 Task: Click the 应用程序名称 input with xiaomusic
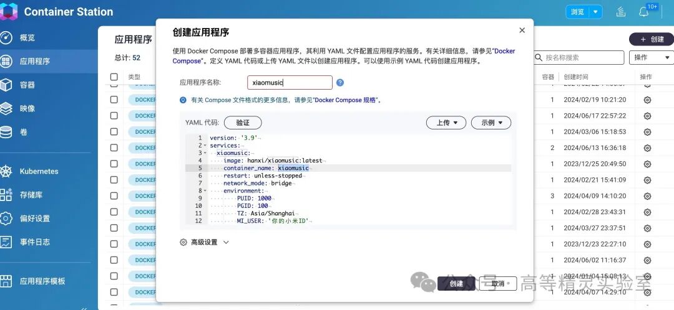(x=290, y=82)
